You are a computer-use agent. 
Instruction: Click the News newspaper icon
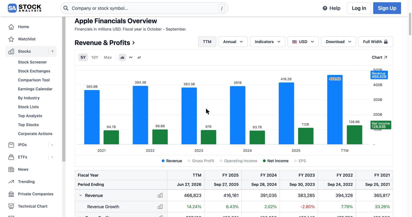click(11, 169)
